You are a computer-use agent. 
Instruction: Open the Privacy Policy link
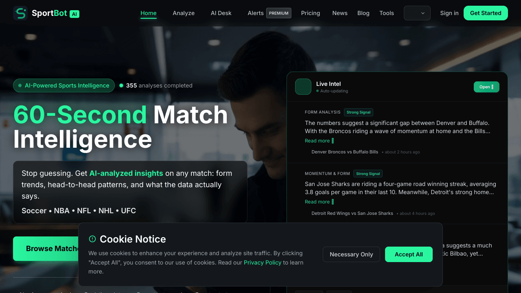click(263, 262)
